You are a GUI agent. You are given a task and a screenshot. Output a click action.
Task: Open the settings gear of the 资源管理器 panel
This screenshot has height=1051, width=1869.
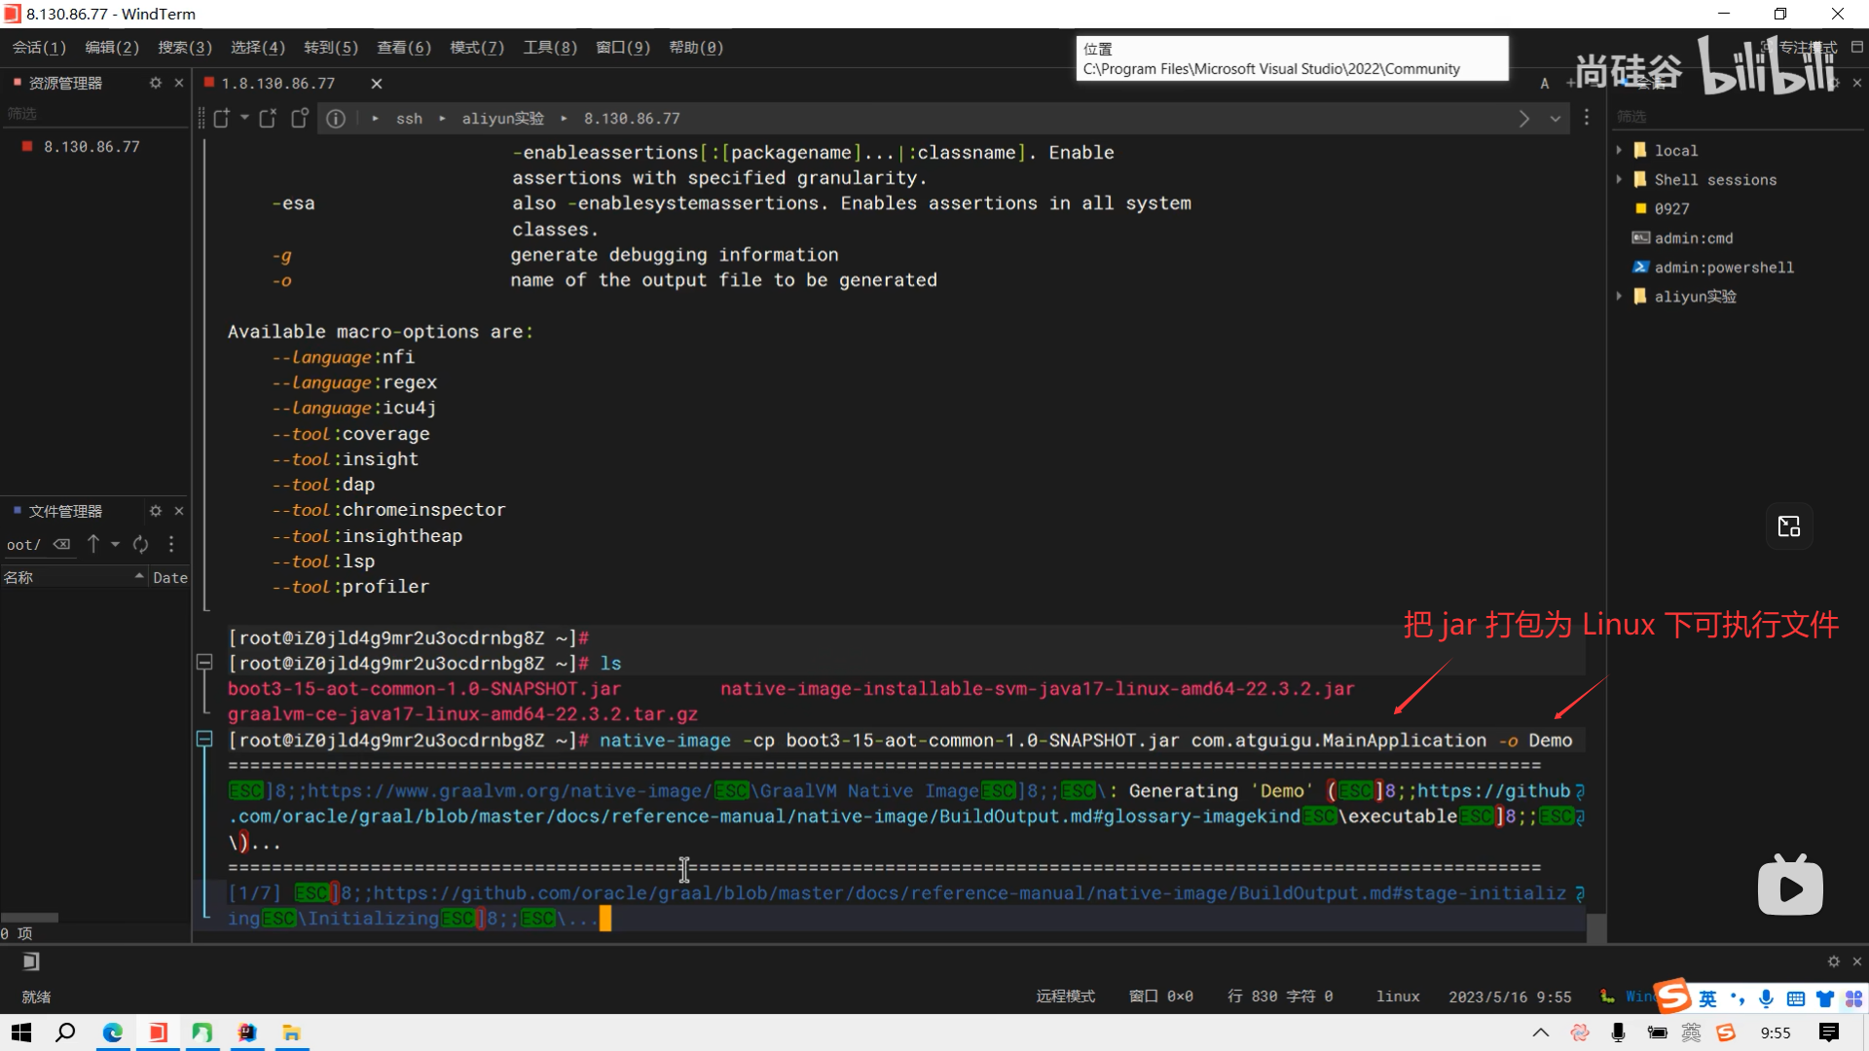tap(156, 83)
